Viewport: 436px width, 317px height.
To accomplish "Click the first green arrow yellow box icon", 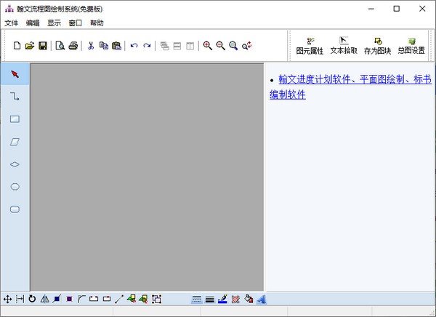I will click(132, 299).
